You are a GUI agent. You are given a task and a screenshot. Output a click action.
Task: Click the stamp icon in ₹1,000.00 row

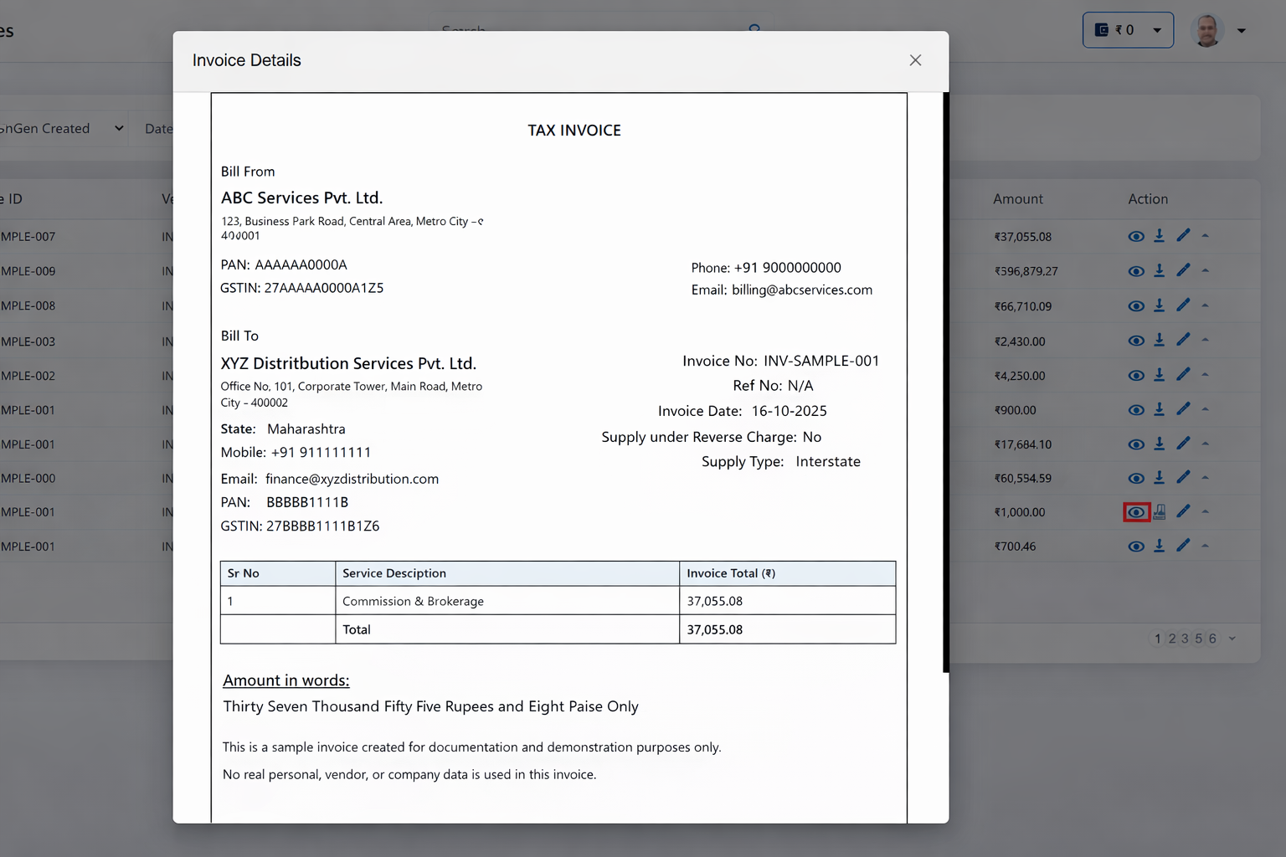pos(1160,511)
